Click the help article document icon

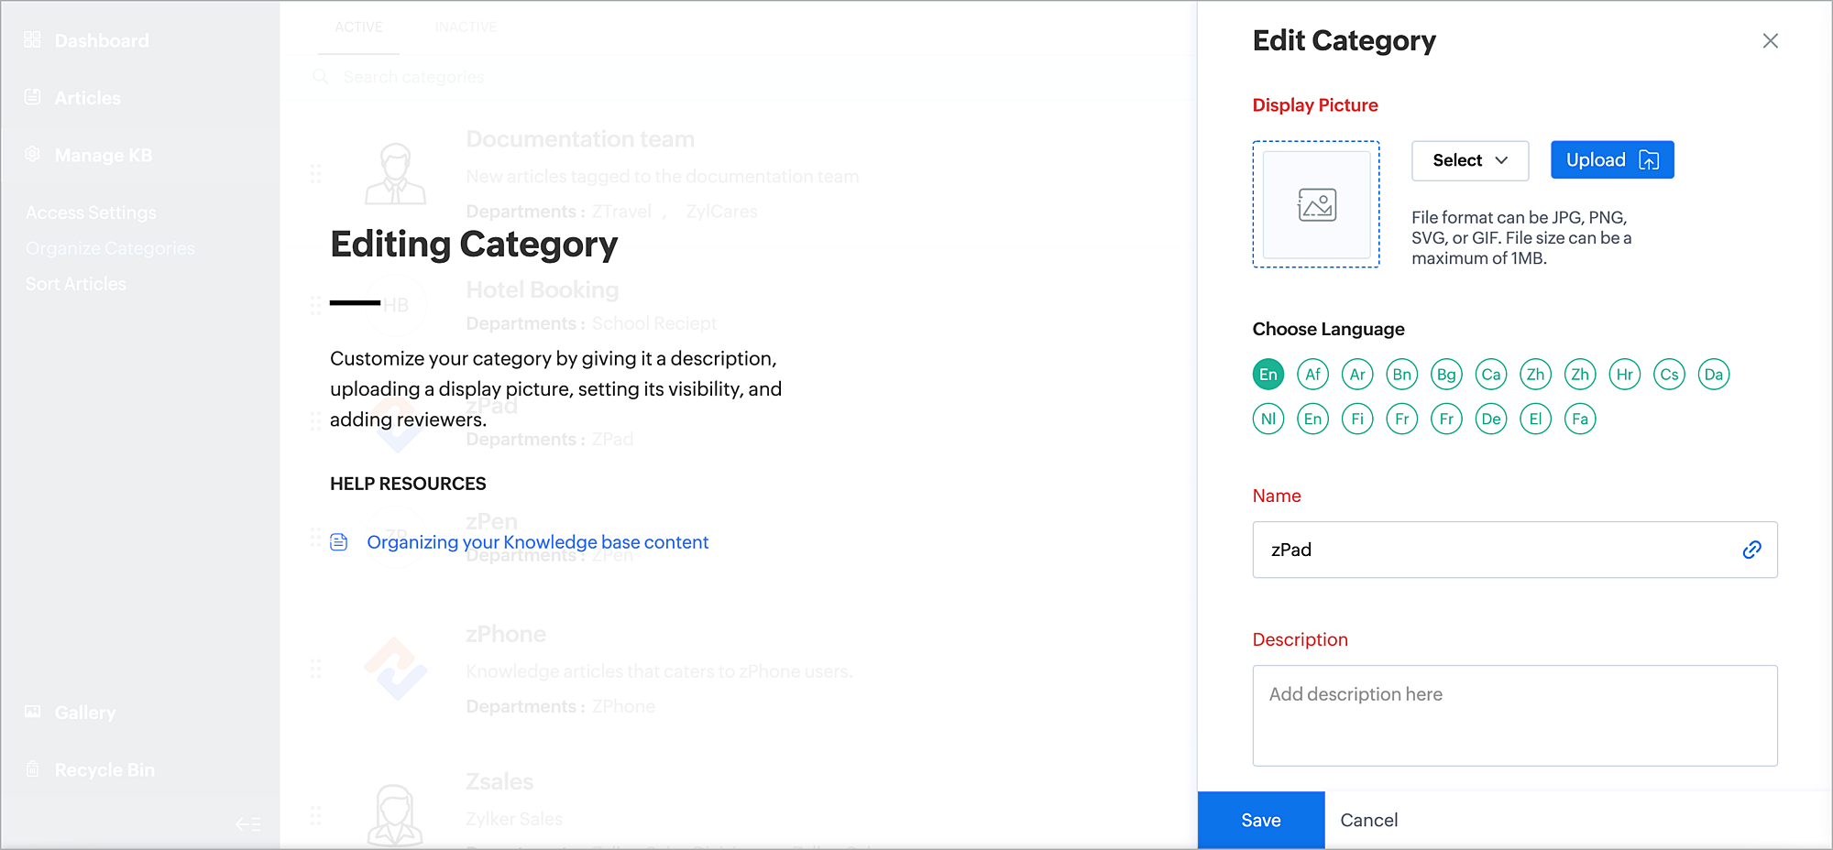coord(339,542)
